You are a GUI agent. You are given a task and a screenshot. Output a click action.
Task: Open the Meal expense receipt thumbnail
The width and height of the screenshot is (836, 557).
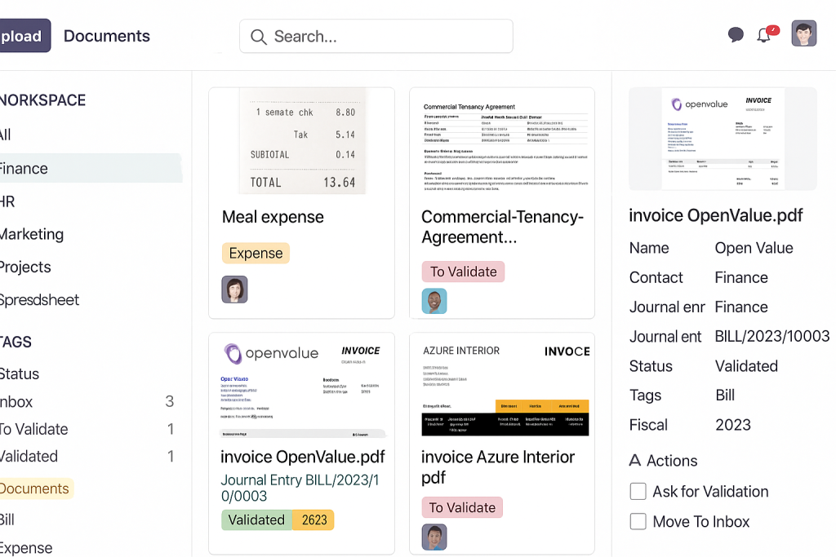point(302,141)
